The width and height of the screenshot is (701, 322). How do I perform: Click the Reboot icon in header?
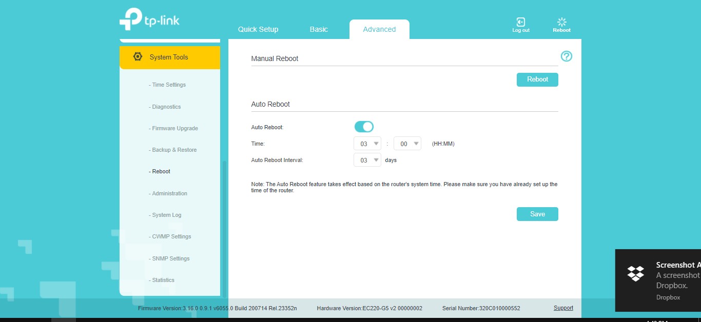561,22
